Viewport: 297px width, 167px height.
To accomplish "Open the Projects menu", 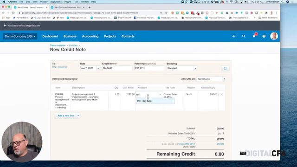I will pos(110,36).
